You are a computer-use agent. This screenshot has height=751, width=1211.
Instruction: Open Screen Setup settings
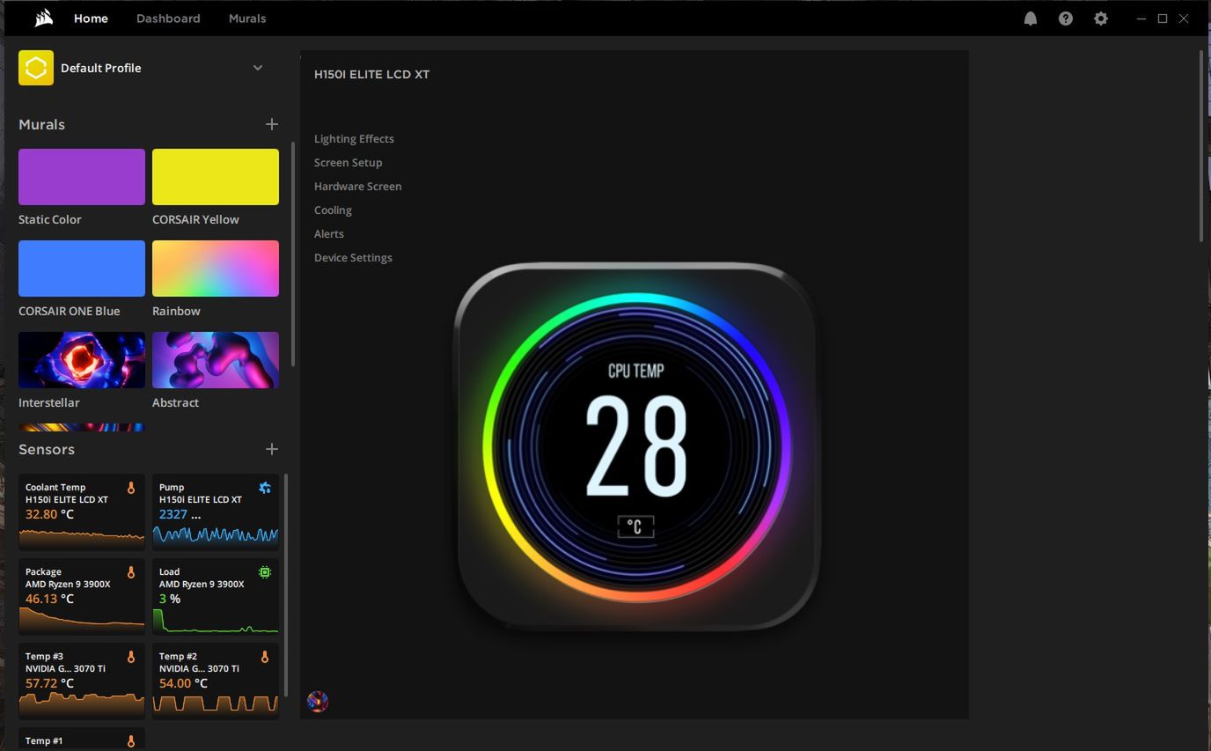[x=349, y=162]
